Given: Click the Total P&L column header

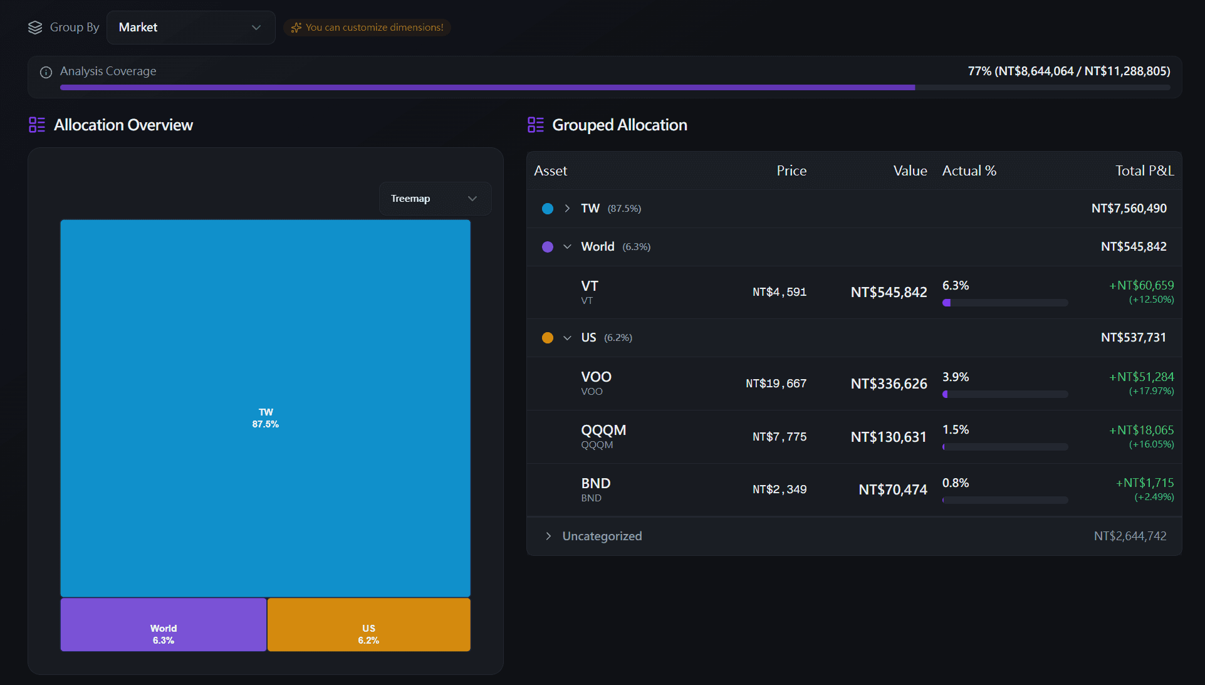Looking at the screenshot, I should (1144, 170).
